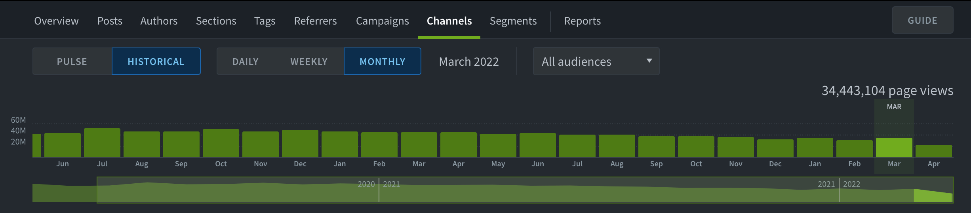Select the Sep 2021 bar
Screen dimensions: 971x213
point(657,146)
